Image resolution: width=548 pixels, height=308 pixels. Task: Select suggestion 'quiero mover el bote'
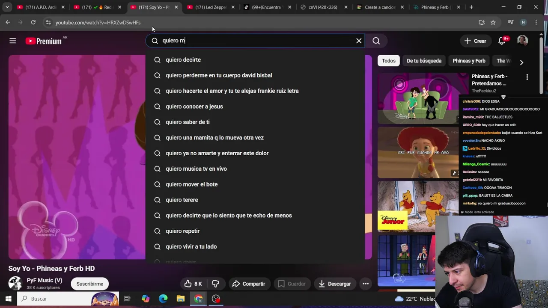[255, 184]
